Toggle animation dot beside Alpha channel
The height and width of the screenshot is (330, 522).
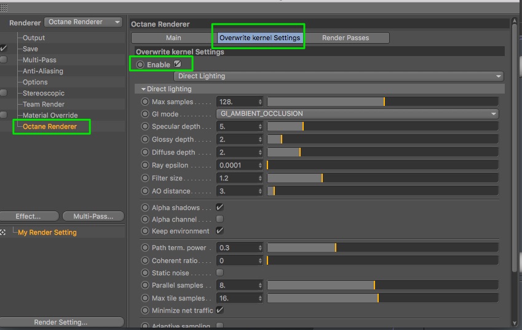[x=145, y=219]
